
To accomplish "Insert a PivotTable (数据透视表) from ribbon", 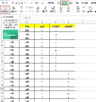I will pos(5,9).
